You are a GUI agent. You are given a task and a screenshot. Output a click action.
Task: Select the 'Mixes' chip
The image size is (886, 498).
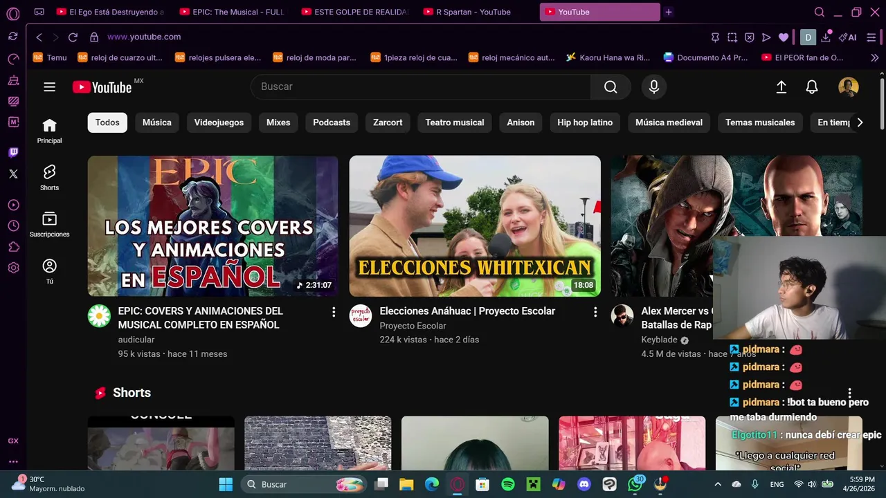click(x=278, y=122)
